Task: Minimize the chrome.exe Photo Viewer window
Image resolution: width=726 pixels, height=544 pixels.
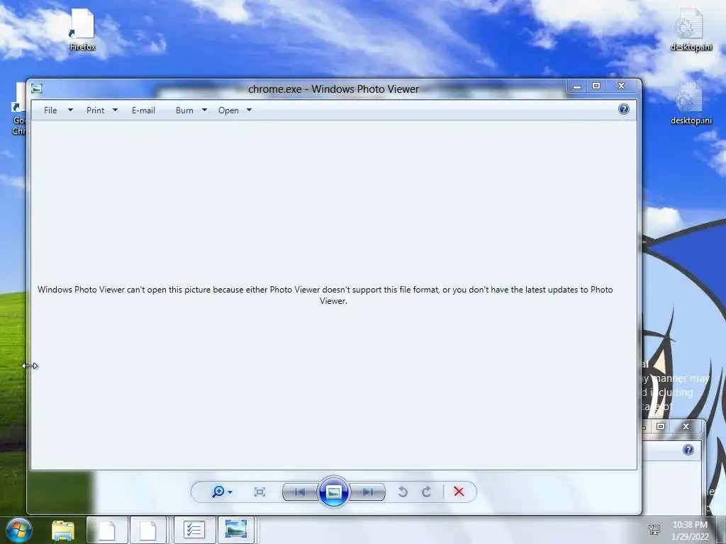Action: pos(577,86)
